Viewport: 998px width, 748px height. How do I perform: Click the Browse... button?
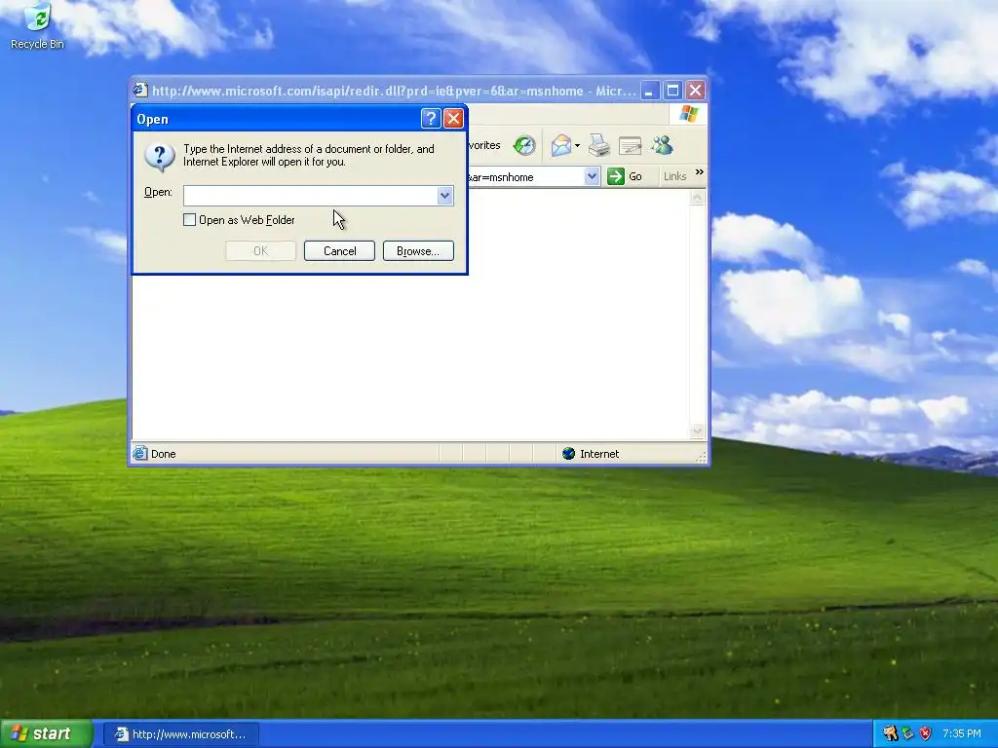pyautogui.click(x=418, y=250)
